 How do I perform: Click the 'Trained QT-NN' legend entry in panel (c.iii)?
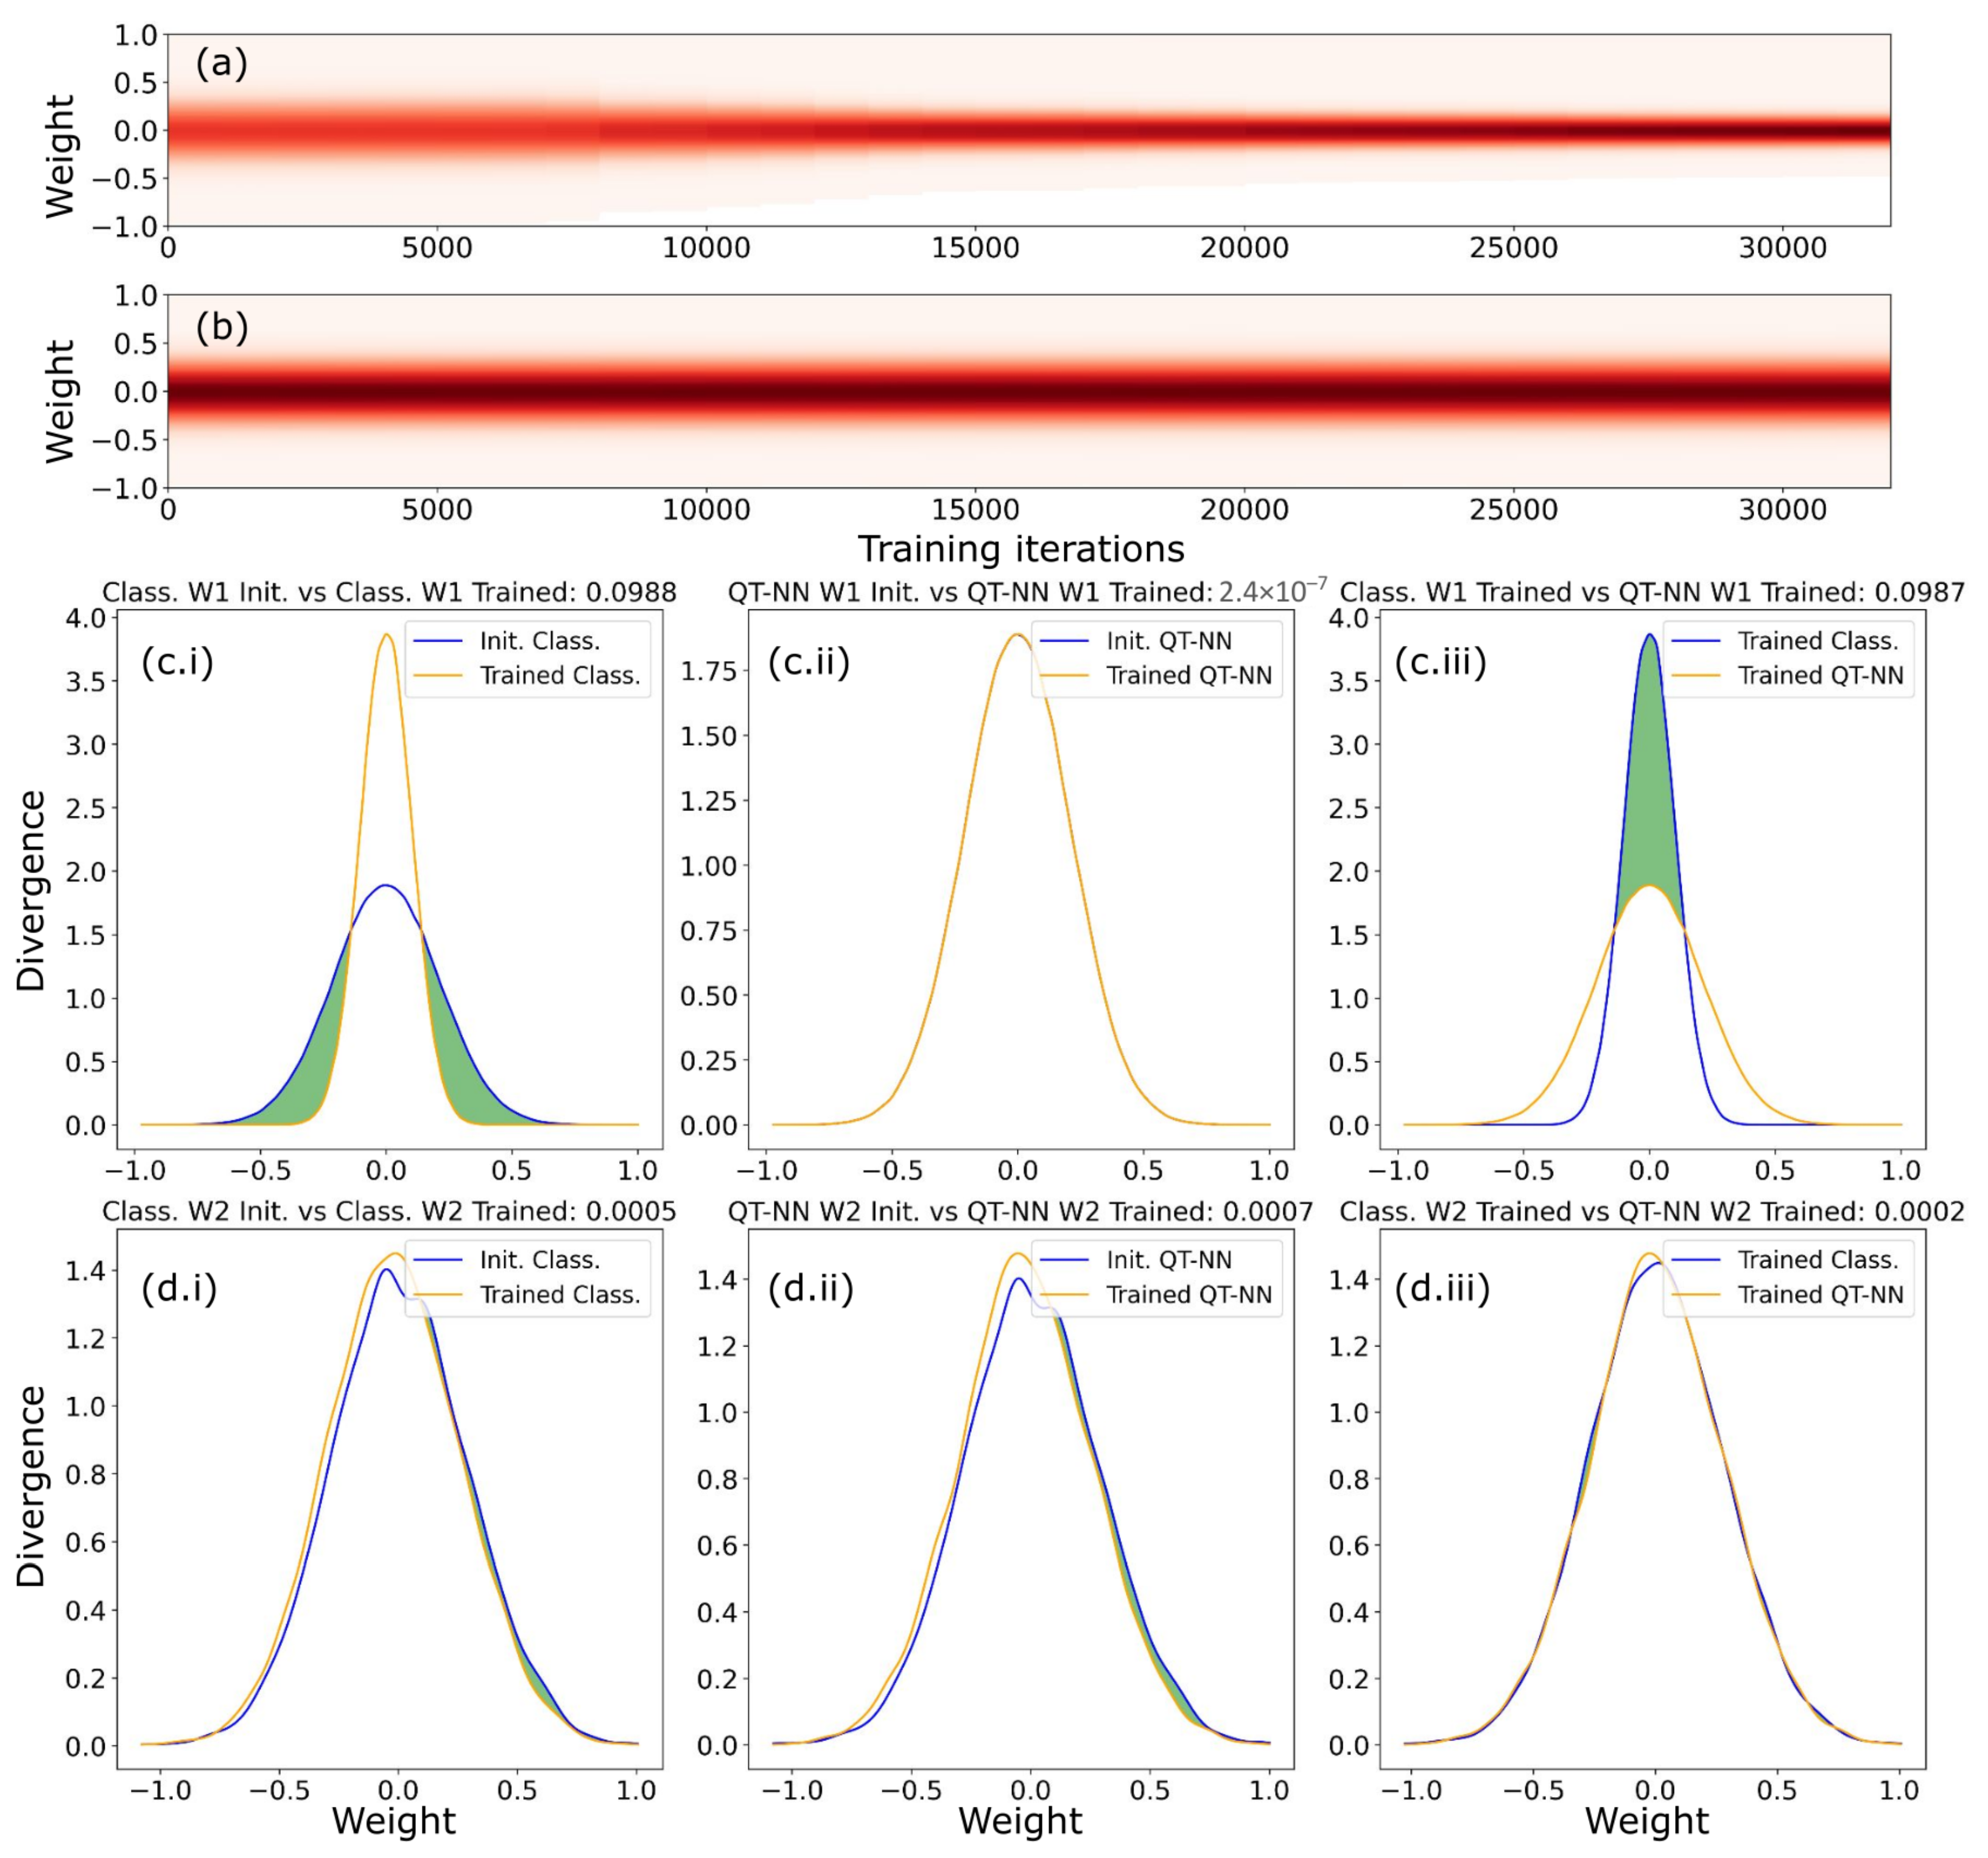coord(1820,675)
